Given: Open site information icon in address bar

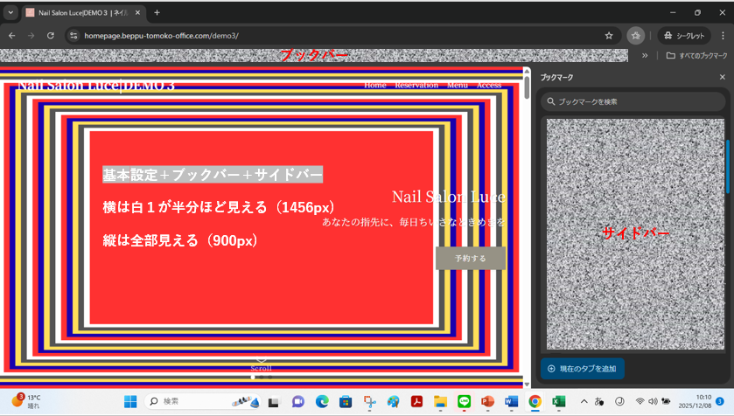Looking at the screenshot, I should 73,36.
